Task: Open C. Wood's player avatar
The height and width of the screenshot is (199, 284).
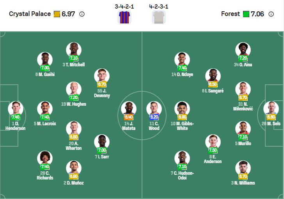Action: (x=154, y=108)
